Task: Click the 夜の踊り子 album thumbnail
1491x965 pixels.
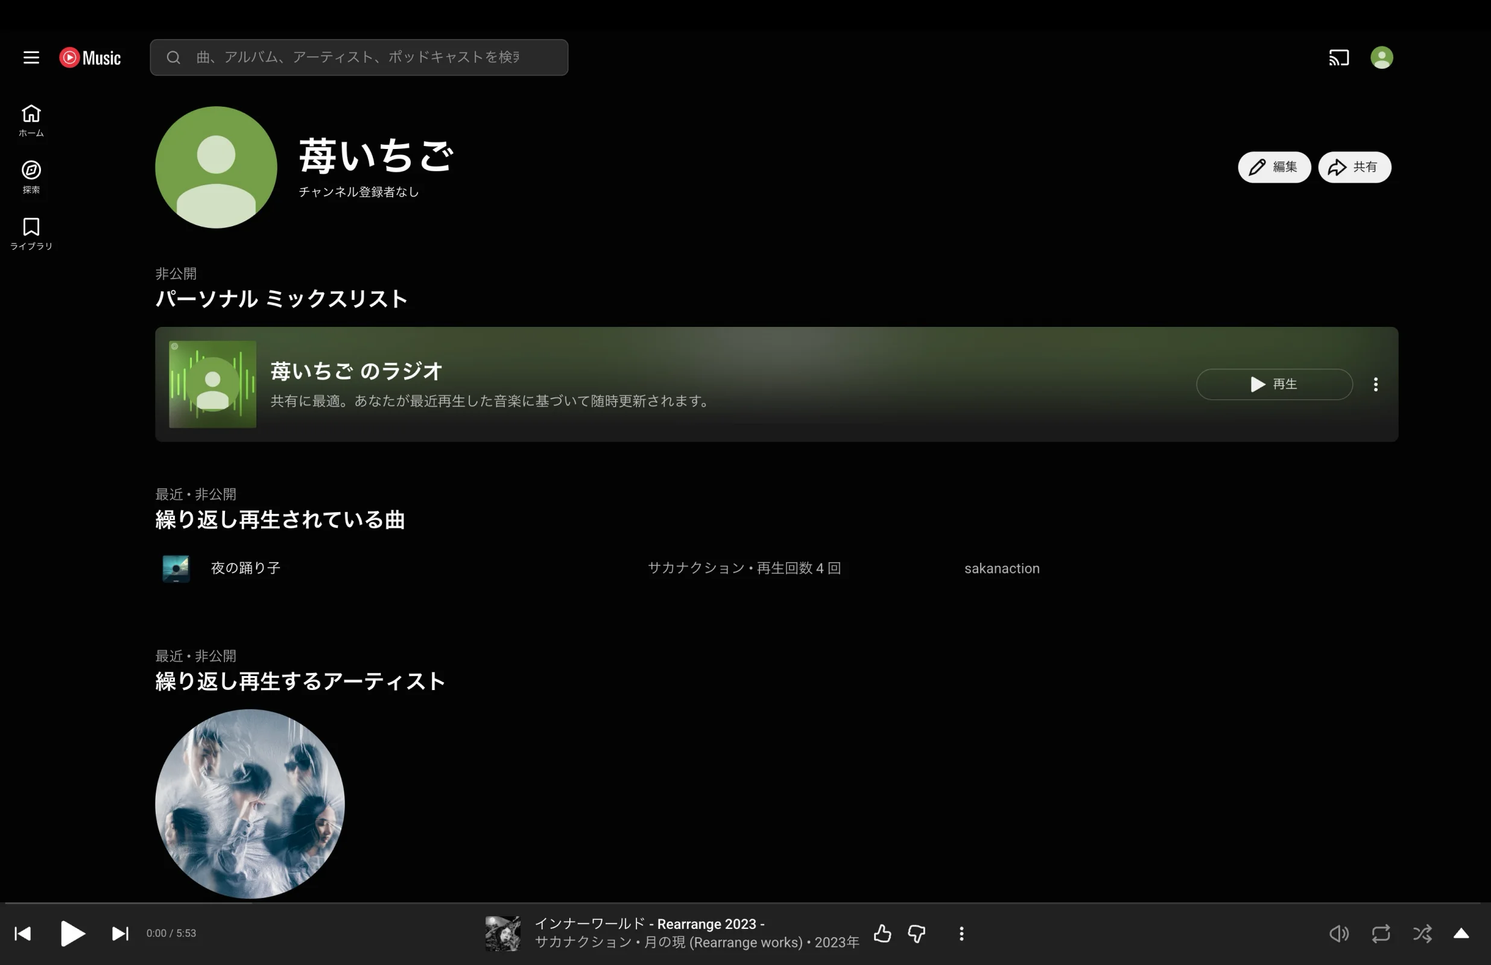Action: (x=176, y=568)
